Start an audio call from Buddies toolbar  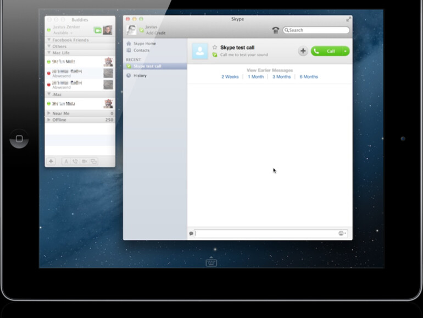(75, 161)
